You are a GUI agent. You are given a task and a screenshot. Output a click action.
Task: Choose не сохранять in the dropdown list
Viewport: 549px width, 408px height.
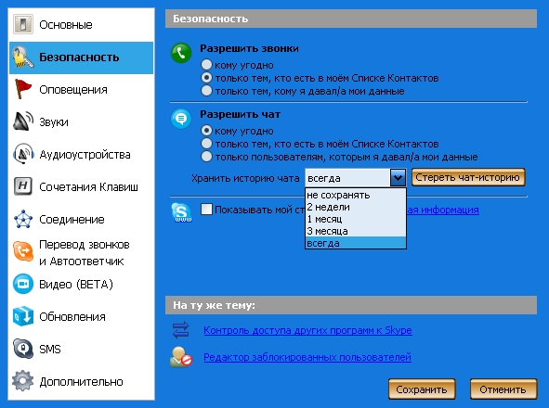(356, 195)
